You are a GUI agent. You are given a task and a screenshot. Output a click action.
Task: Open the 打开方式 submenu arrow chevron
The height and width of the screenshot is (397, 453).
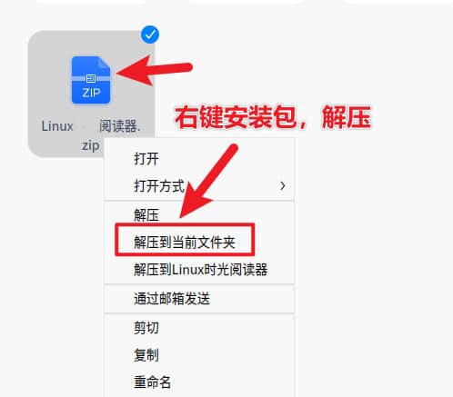pos(283,185)
